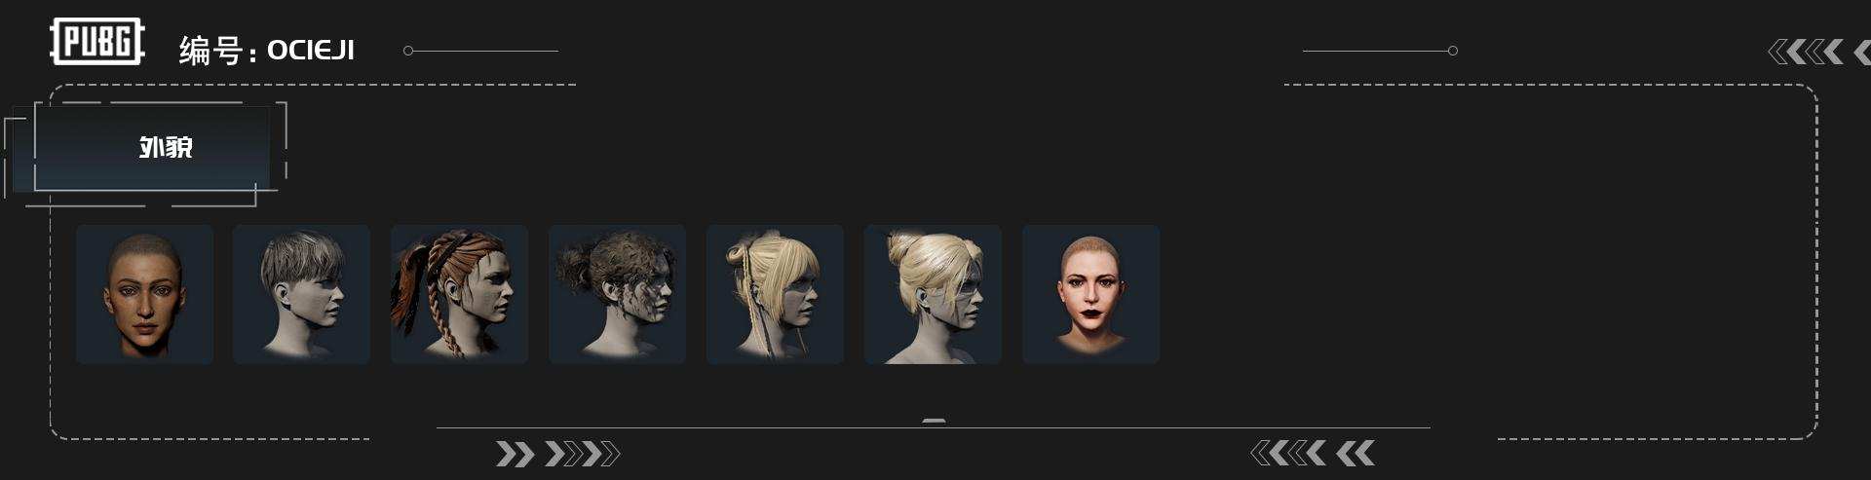1871x480 pixels.
Task: Choose the dark curly bun hairstyle
Action: (x=618, y=294)
